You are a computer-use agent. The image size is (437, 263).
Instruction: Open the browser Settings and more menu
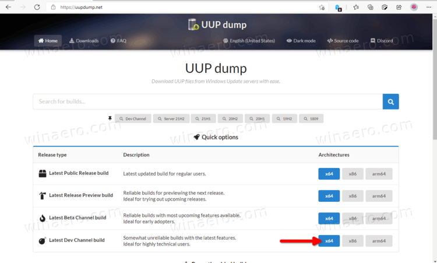click(x=429, y=7)
